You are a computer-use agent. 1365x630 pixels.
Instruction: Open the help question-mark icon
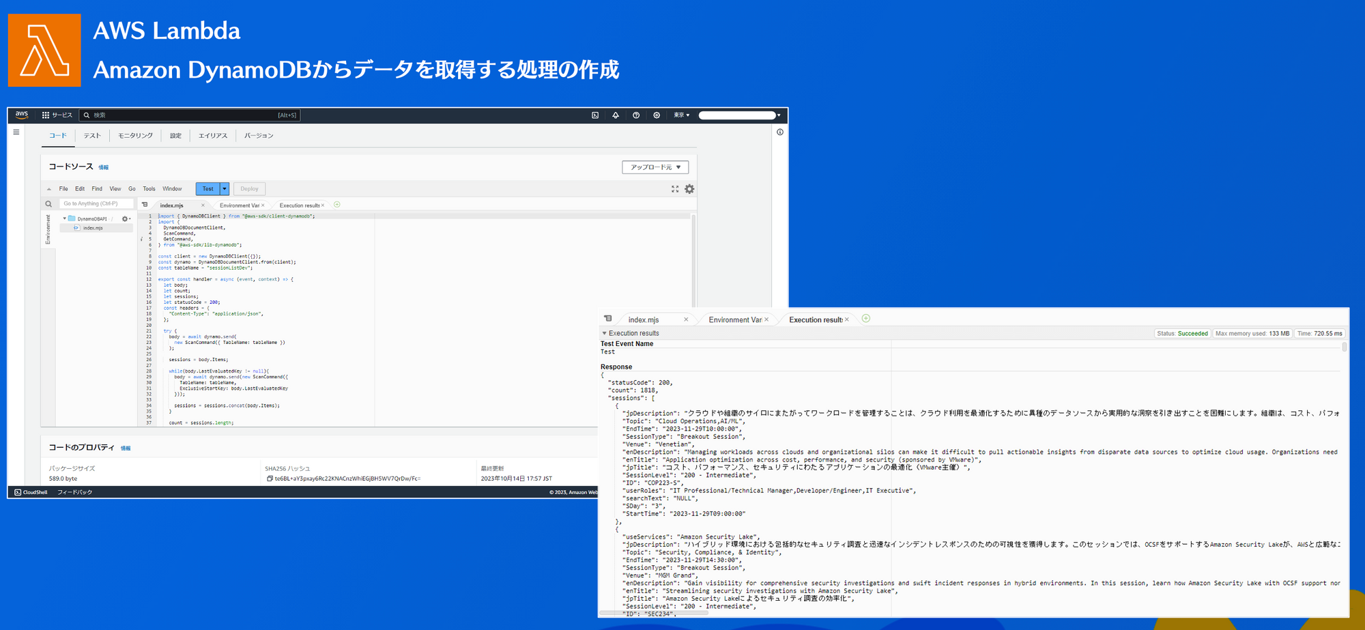point(636,115)
